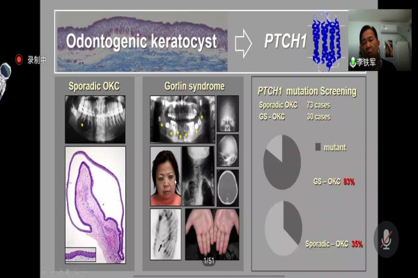This screenshot has height=278, width=418.
Task: Click the PTCH1 mutation Screening heading
Action: coord(307,91)
